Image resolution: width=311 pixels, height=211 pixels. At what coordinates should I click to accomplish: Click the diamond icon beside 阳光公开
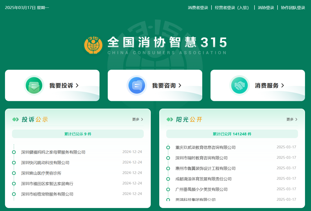170,120
